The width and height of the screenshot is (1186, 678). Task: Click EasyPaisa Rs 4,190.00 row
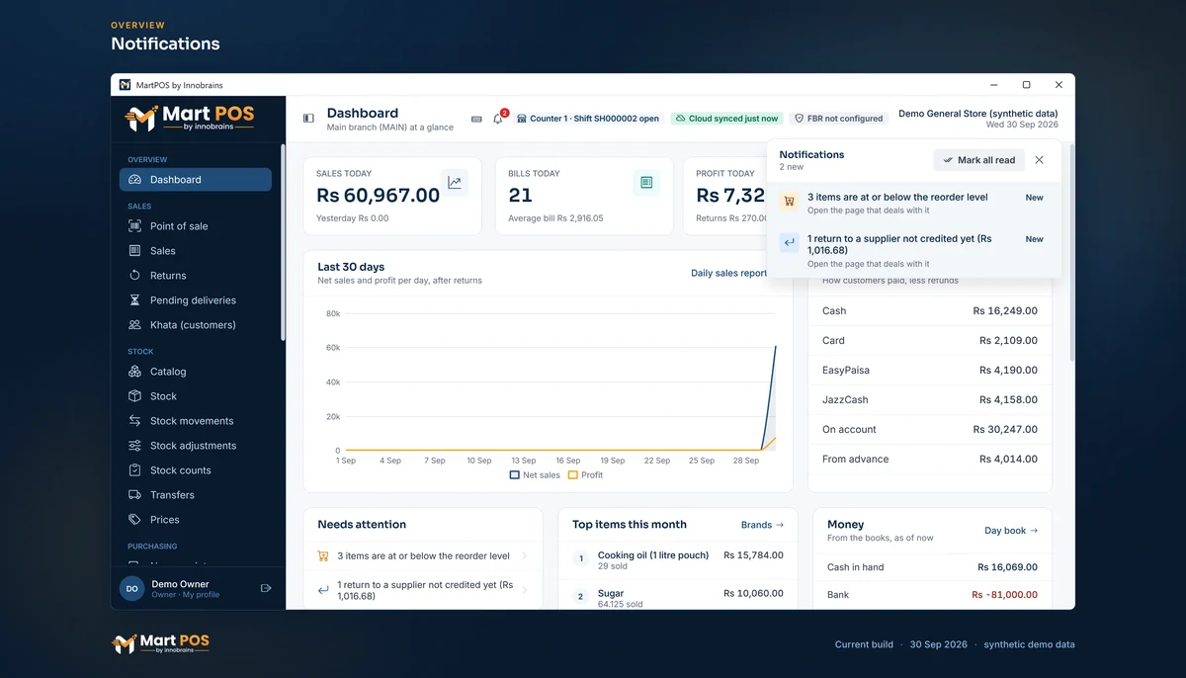pos(930,370)
